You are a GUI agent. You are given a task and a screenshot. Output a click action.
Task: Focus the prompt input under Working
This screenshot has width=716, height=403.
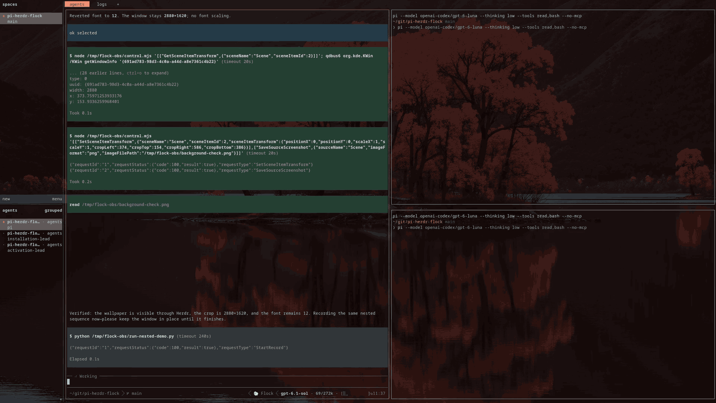(227, 382)
